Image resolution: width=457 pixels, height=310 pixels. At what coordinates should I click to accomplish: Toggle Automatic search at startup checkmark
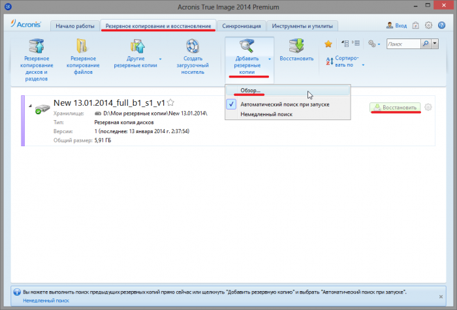pos(231,104)
